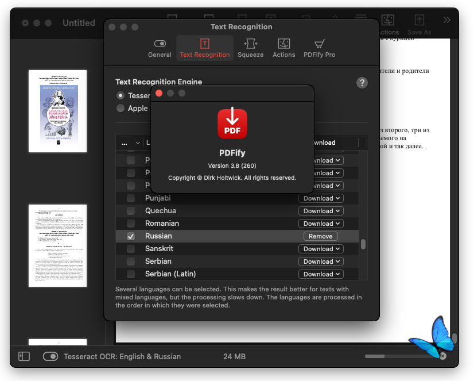Click the PDFify app icon in About window
The image size is (474, 381).
232,124
